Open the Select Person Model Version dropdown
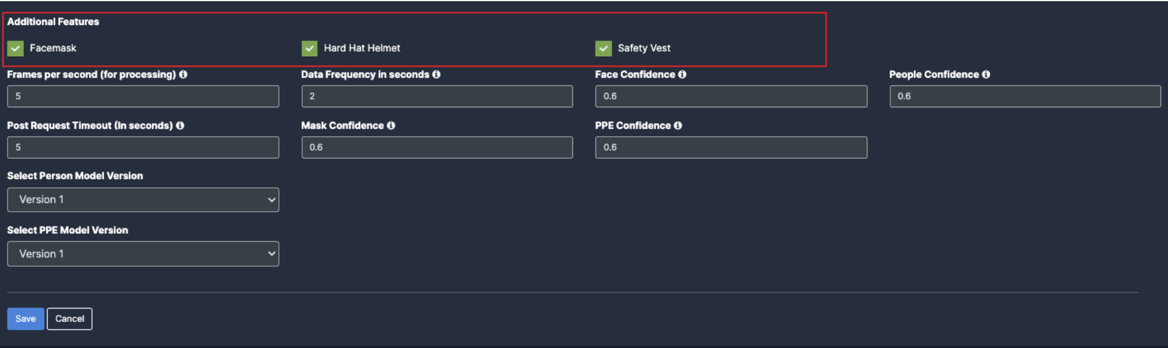Viewport: 1168px width, 348px height. click(x=143, y=200)
